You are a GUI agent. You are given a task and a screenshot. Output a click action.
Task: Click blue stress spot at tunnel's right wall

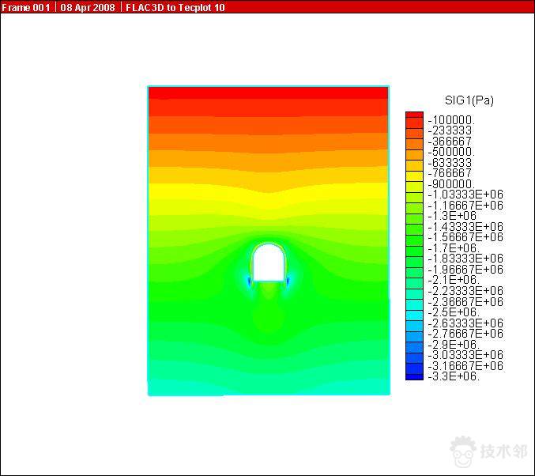[288, 280]
